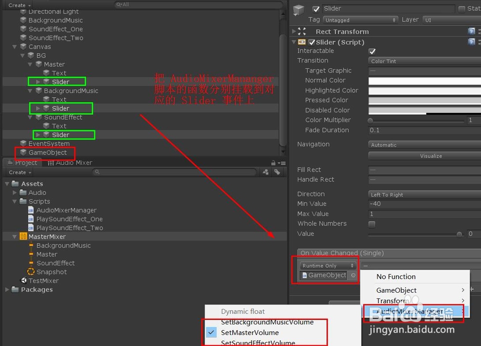Click the BackgroundMusic cube icon in Hierarchy
Image resolution: width=481 pixels, height=346 pixels.
pos(23,20)
